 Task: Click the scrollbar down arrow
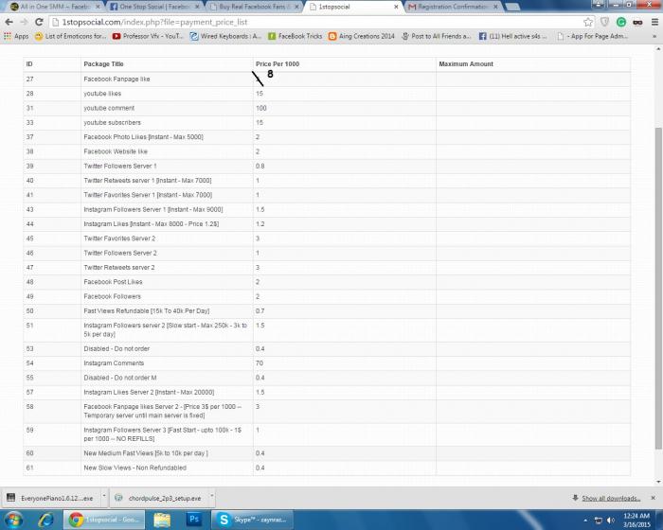[x=658, y=482]
